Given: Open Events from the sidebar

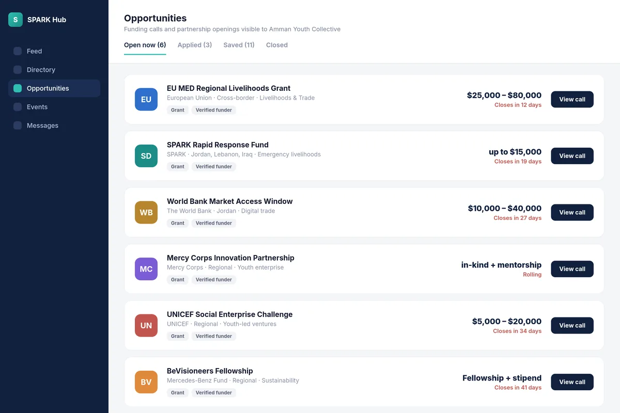Looking at the screenshot, I should coord(54,107).
